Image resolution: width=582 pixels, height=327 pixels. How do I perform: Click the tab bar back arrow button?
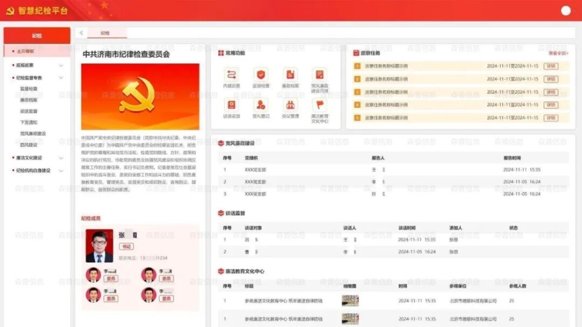[x=81, y=33]
